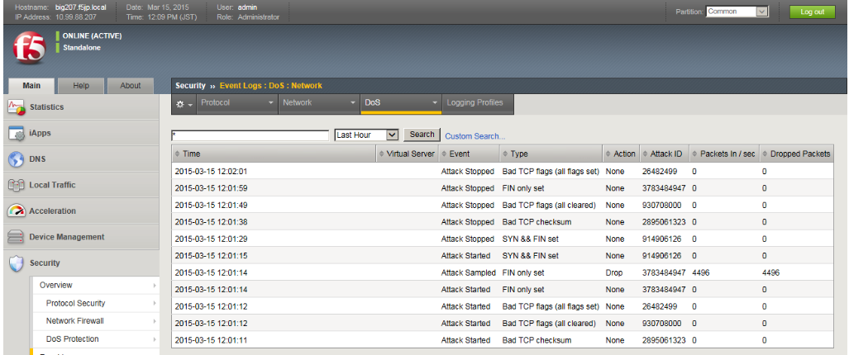Sort by Type column icon
849x355 pixels.
(505, 154)
